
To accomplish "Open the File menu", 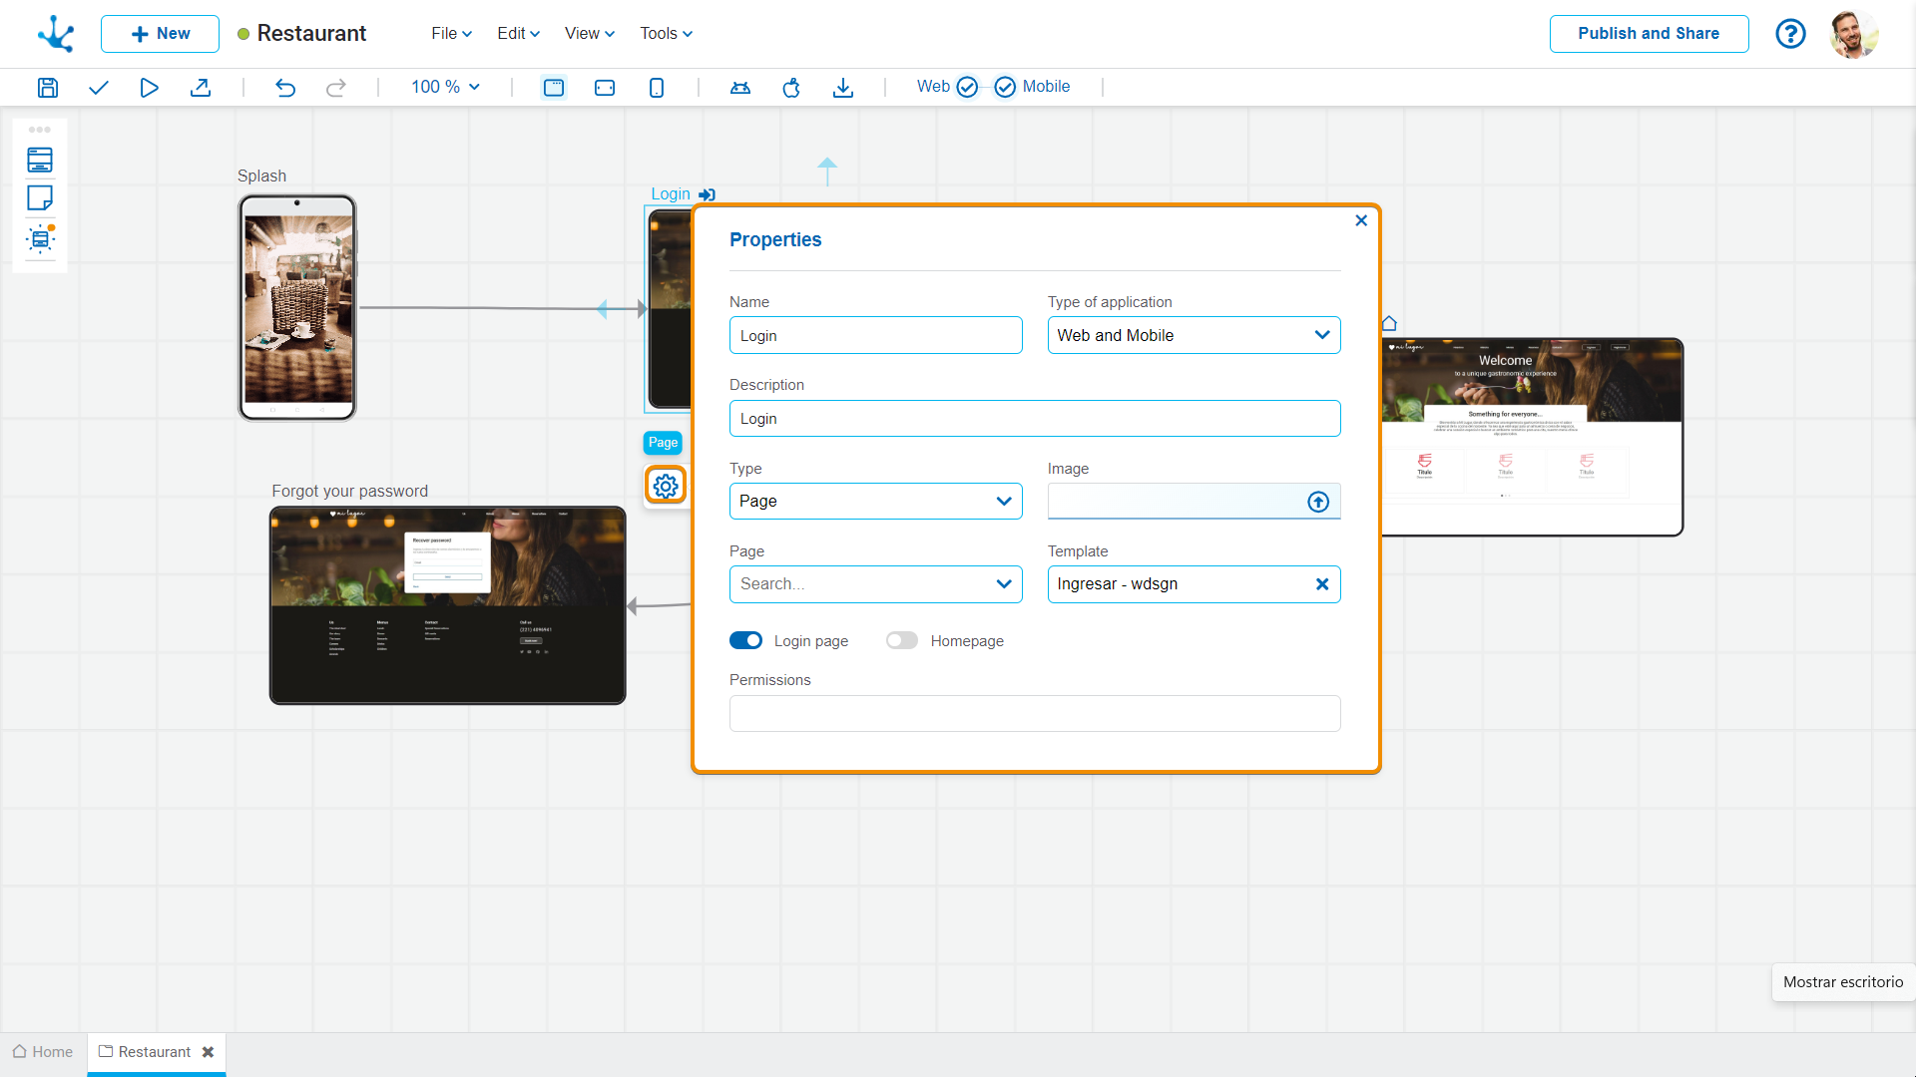I will click(451, 34).
